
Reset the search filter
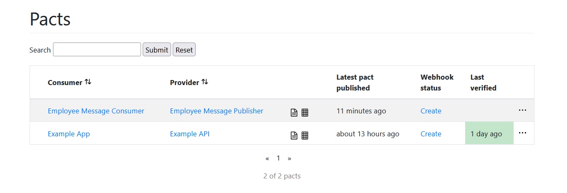(184, 50)
